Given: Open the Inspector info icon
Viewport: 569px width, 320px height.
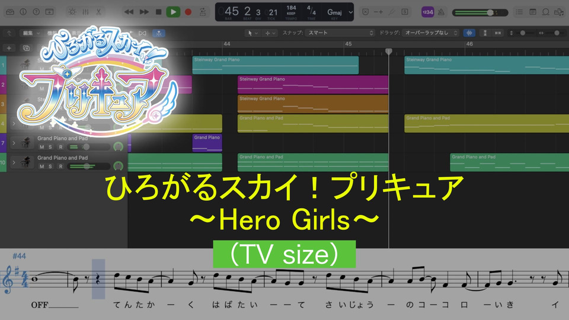Looking at the screenshot, I should [x=23, y=12].
